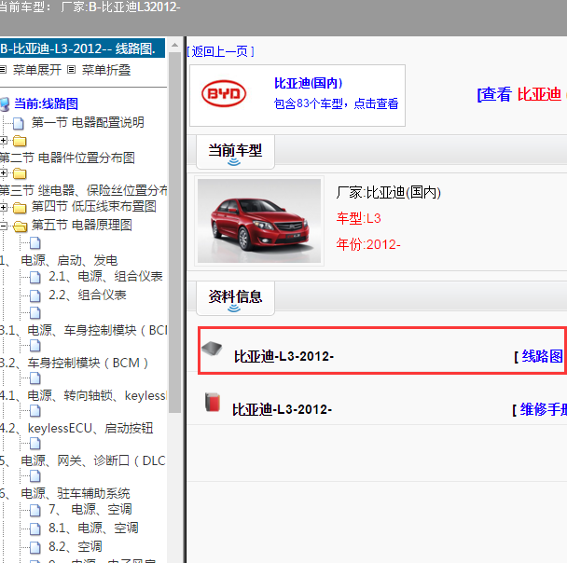Open 第一节 电器配置说明

[88, 122]
